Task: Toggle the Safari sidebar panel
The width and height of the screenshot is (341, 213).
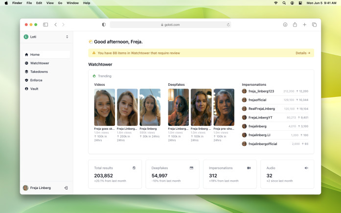Action: tap(45, 24)
